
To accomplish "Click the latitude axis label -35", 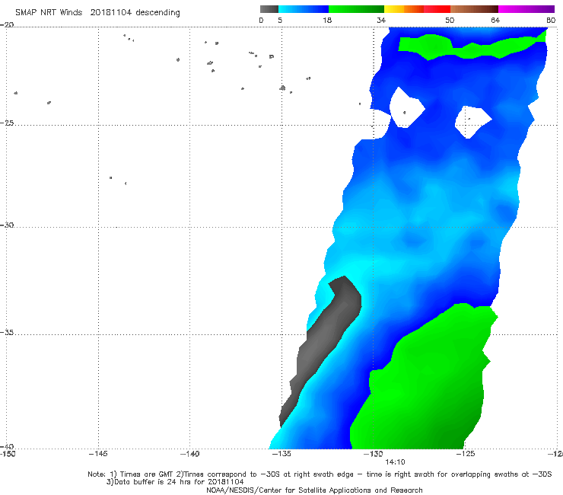I will point(7,333).
